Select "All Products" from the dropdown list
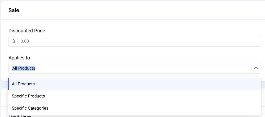 (x=23, y=84)
